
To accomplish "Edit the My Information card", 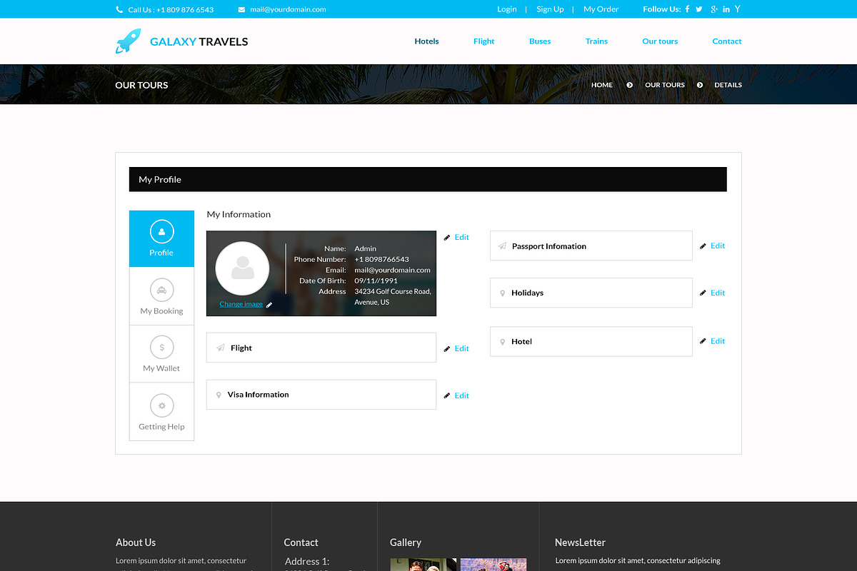I will 462,237.
